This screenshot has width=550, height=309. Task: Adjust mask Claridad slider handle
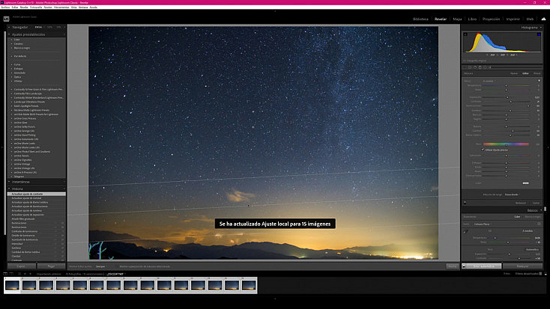pos(513,131)
